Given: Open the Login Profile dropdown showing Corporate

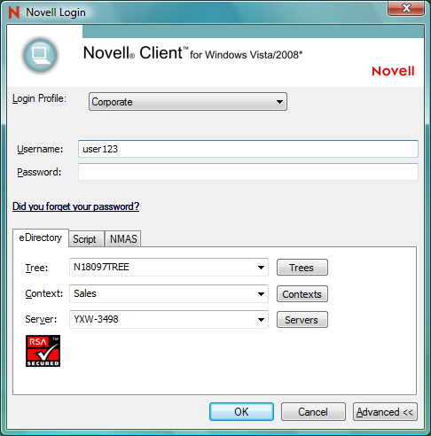Looking at the screenshot, I should pyautogui.click(x=188, y=102).
